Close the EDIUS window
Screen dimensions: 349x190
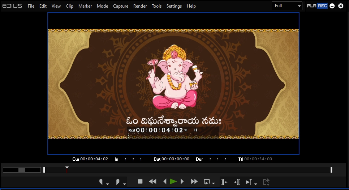click(x=341, y=6)
